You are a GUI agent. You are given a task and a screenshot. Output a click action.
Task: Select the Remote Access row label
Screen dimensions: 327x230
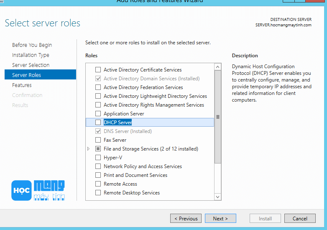120,184
